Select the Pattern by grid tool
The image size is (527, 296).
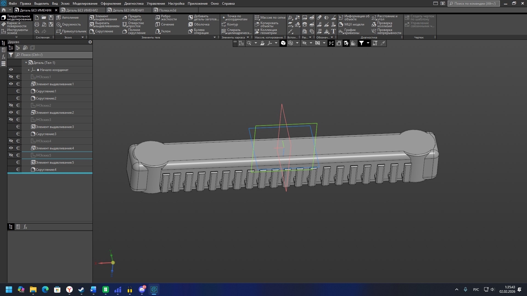(x=270, y=18)
